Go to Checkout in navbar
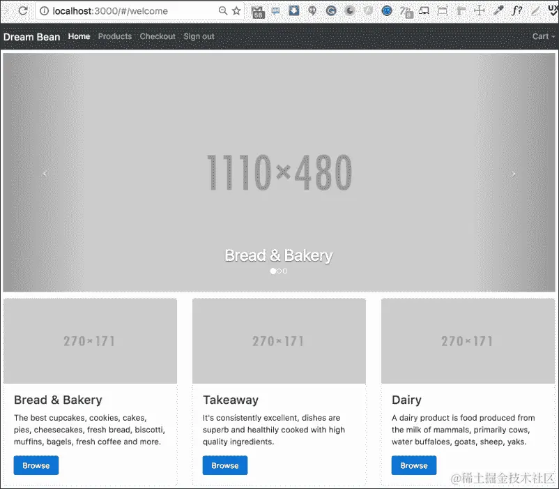This screenshot has width=559, height=489. point(158,36)
